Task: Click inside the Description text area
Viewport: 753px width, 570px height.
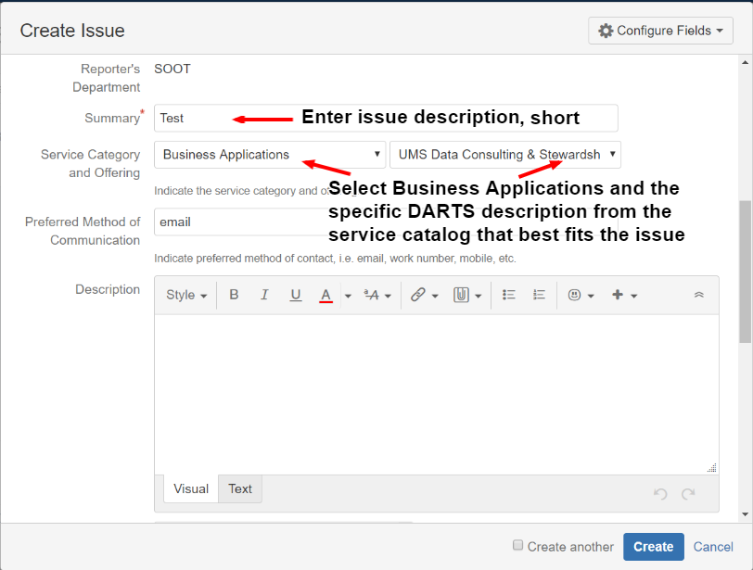Action: coord(437,394)
